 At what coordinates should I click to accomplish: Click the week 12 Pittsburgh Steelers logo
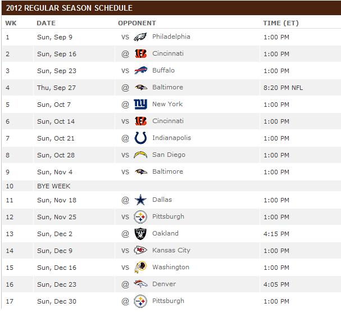(x=140, y=217)
